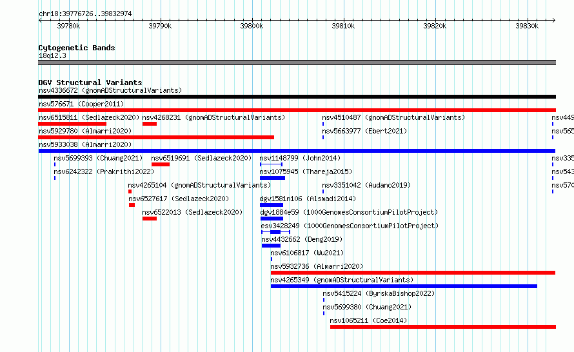Image resolution: width=574 pixels, height=352 pixels.
Task: Click nsv6242322 (Prakrithi2022) label
Action: click(104, 171)
